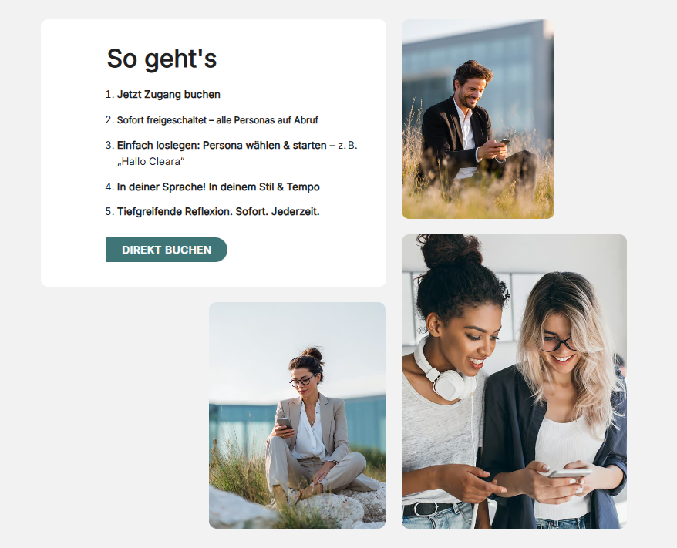Select step "In deiner Sprache! In deinem Stil & Tempo"
This screenshot has width=677, height=548.
(x=218, y=187)
